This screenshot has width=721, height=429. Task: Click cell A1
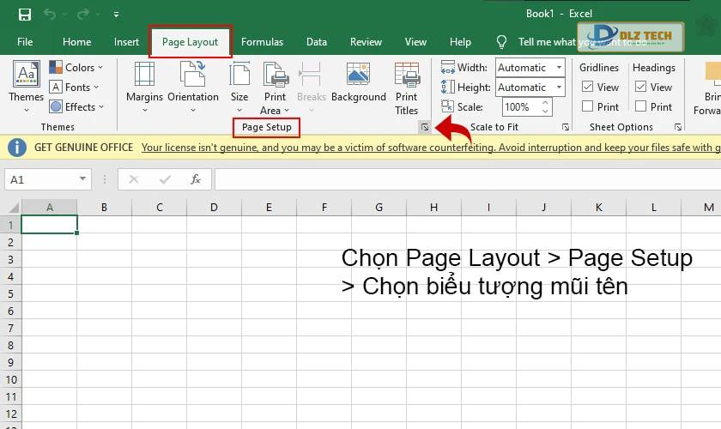pos(49,225)
